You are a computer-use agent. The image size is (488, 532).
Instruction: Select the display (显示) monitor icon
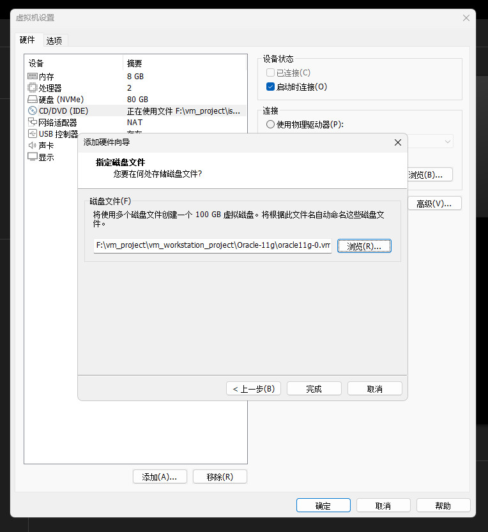33,157
